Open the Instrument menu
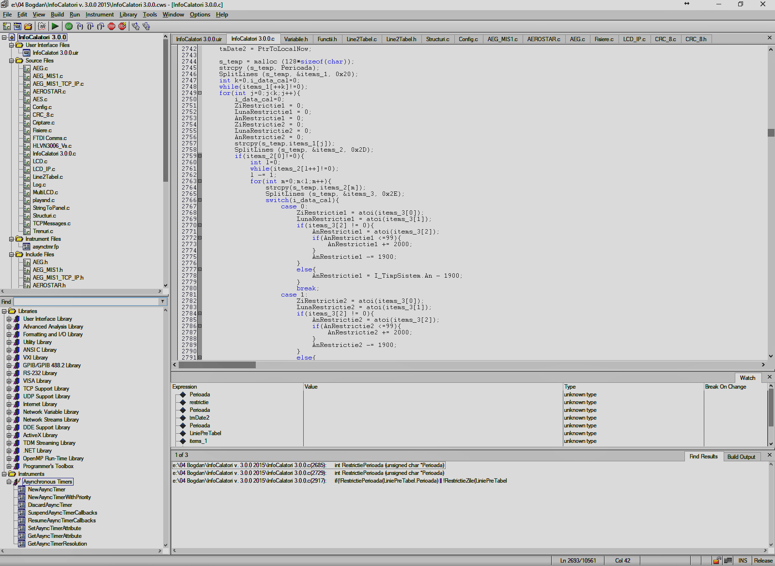Screen dimensions: 775x566 click(x=99, y=15)
